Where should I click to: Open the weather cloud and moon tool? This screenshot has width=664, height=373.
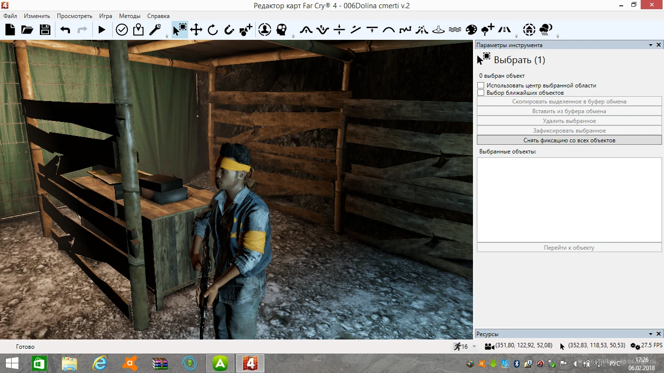(546, 30)
